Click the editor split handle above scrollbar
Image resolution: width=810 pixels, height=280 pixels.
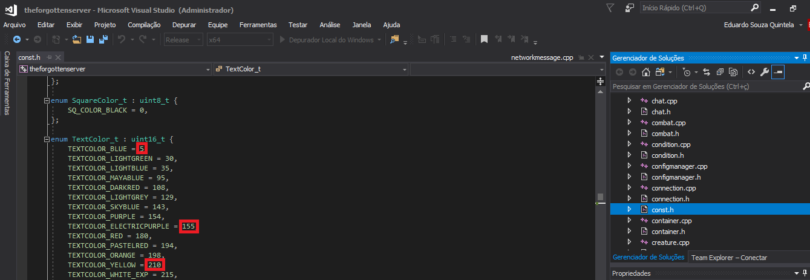point(600,81)
